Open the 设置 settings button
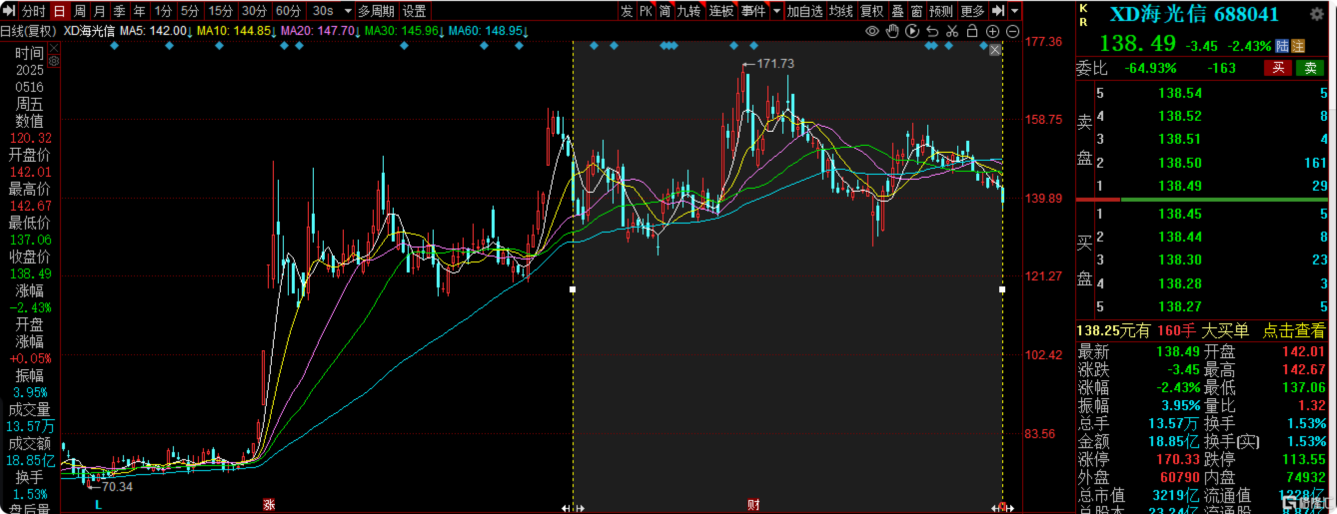1337x514 pixels. tap(414, 11)
